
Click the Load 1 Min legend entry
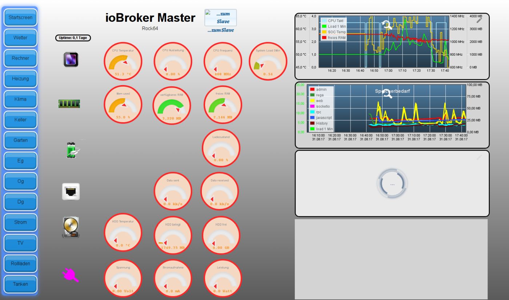pyautogui.click(x=334, y=26)
